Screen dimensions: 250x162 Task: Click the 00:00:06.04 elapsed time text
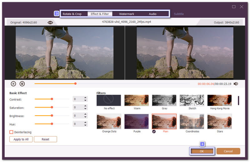(x=206, y=84)
